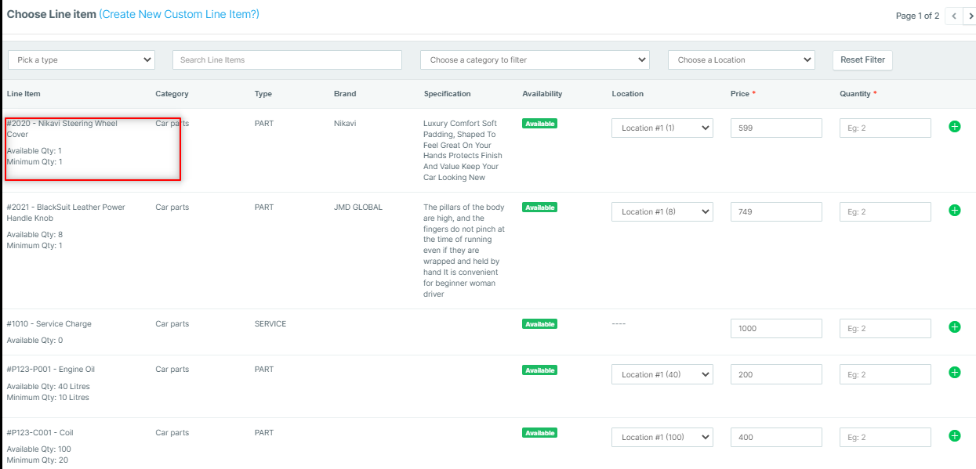The height and width of the screenshot is (469, 976).
Task: Click quantity field for Leather Power Handle Knob
Action: (885, 211)
